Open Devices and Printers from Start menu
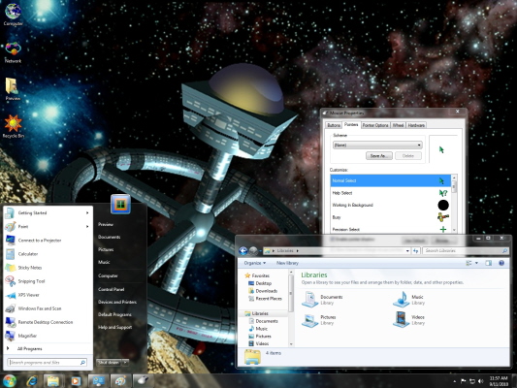The width and height of the screenshot is (517, 388). 117,302
